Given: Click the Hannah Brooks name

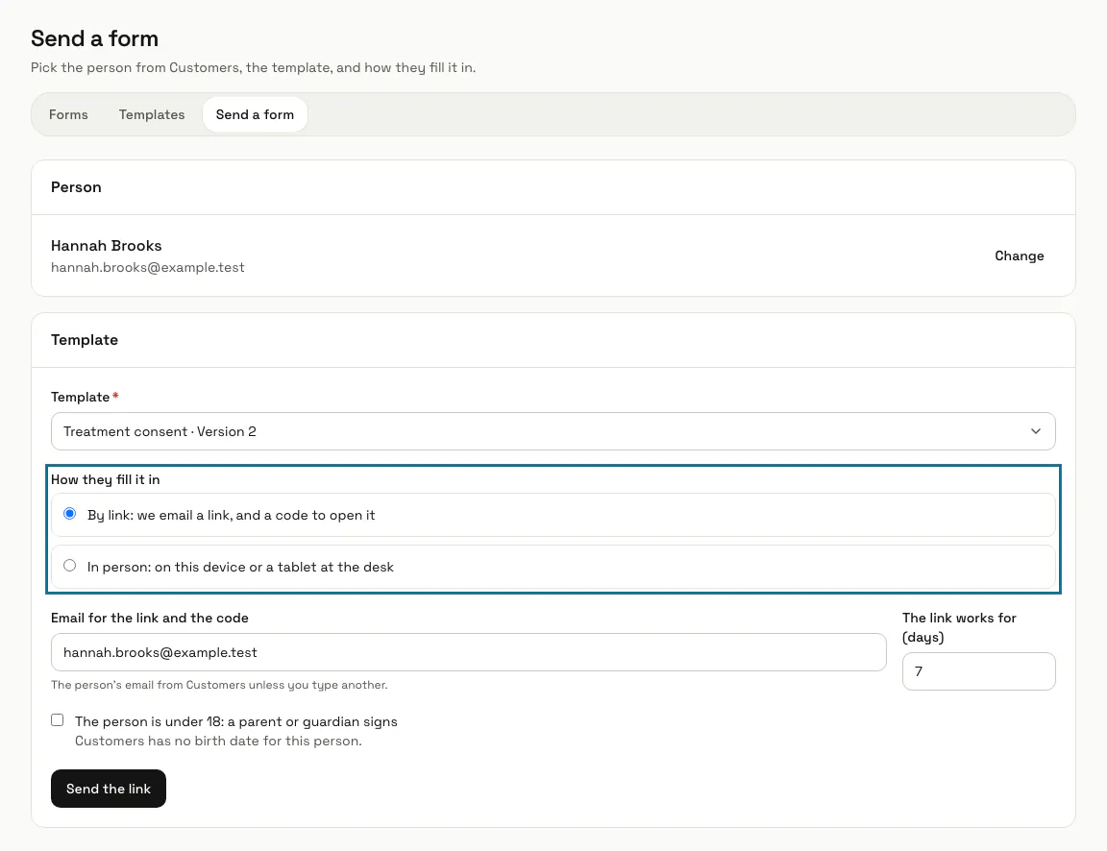Looking at the screenshot, I should (106, 246).
